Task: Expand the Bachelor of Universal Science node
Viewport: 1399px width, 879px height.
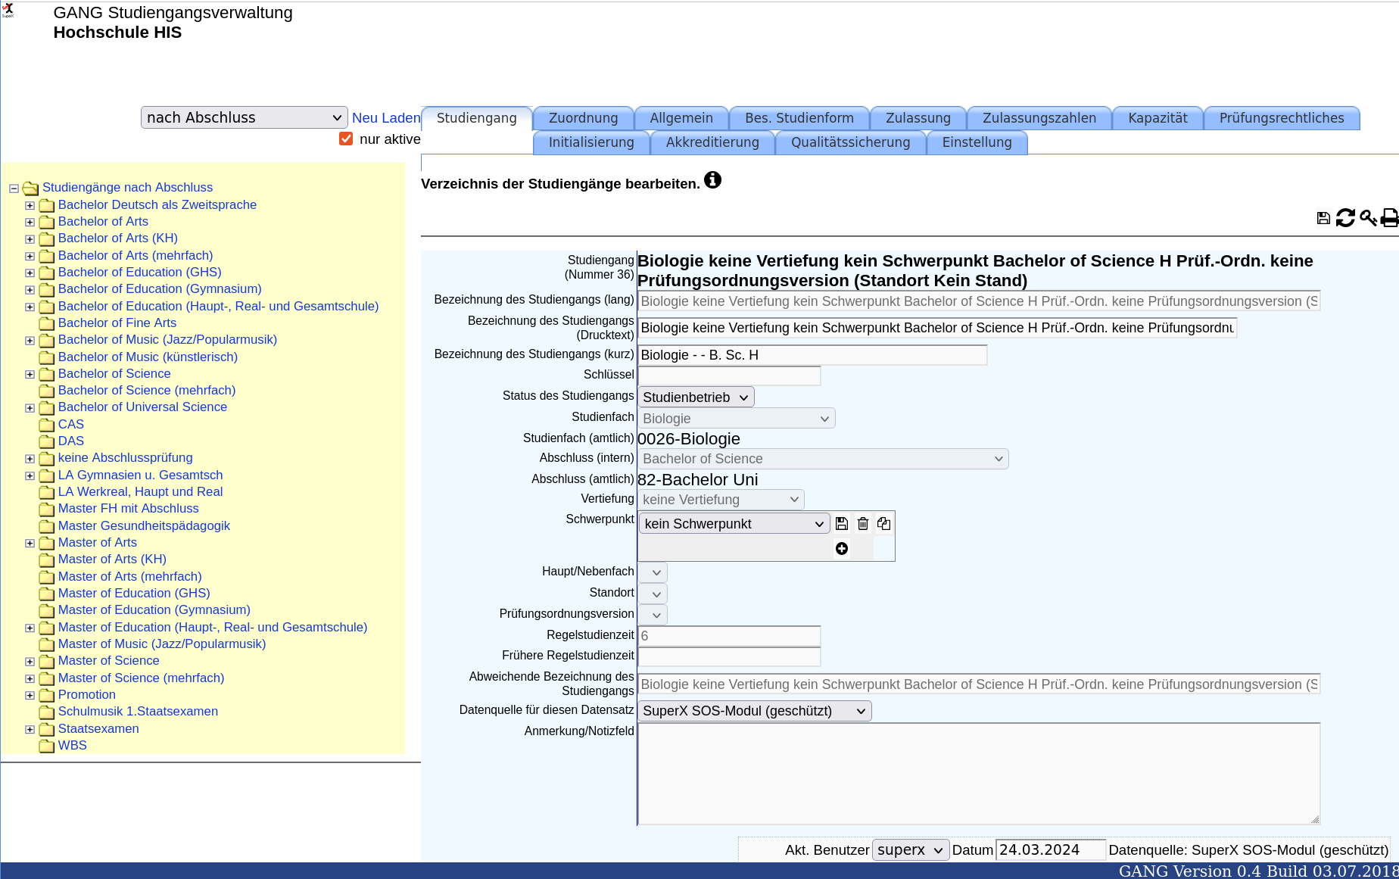Action: [30, 408]
